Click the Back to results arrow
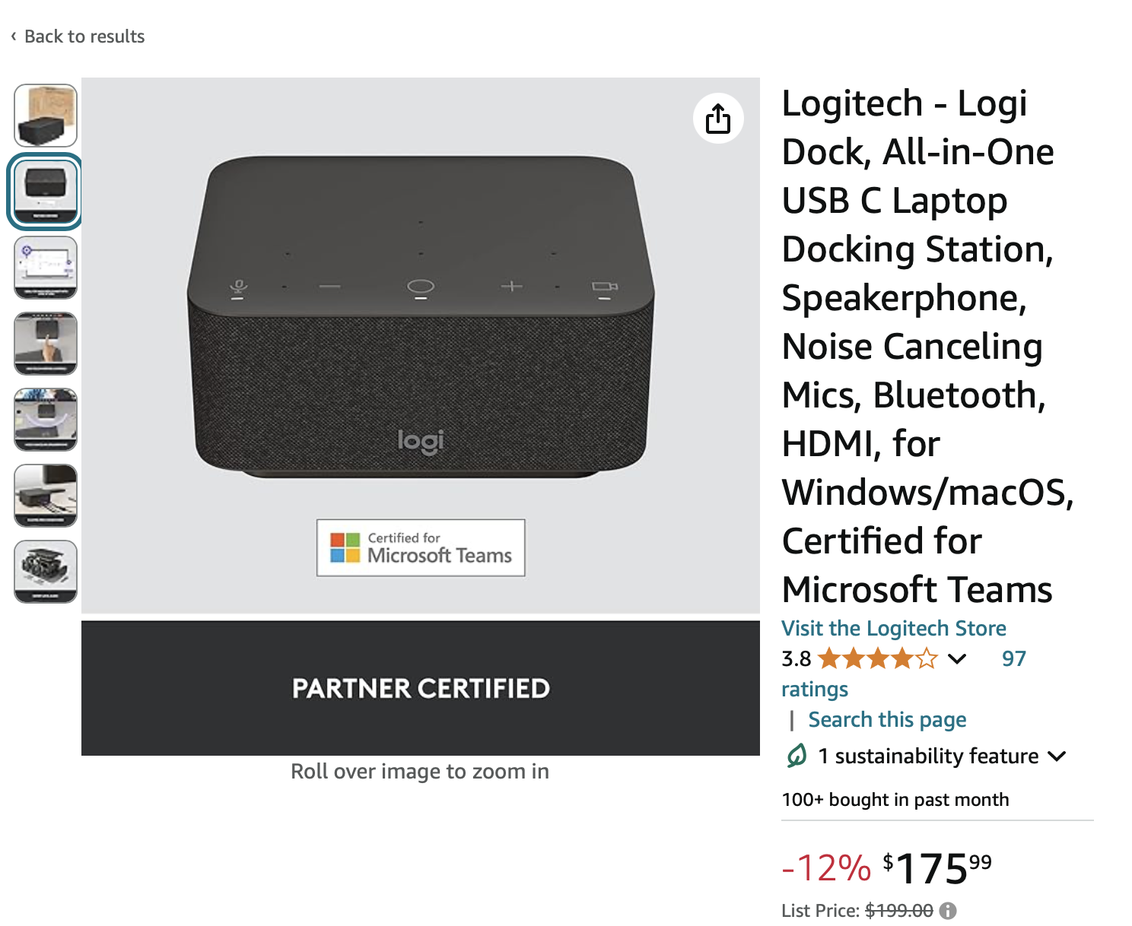Viewport: 1132px width, 926px height. pyautogui.click(x=14, y=36)
